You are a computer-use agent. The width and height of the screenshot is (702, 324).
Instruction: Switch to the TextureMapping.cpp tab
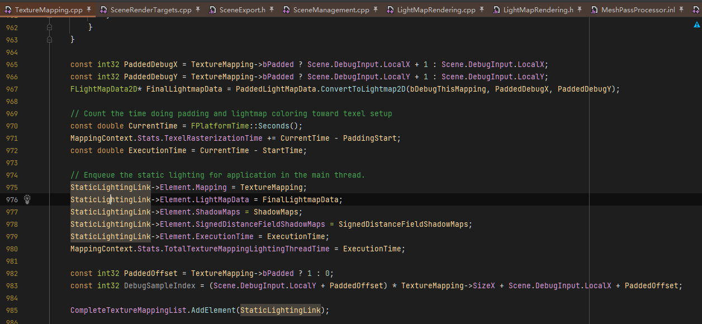pos(49,10)
